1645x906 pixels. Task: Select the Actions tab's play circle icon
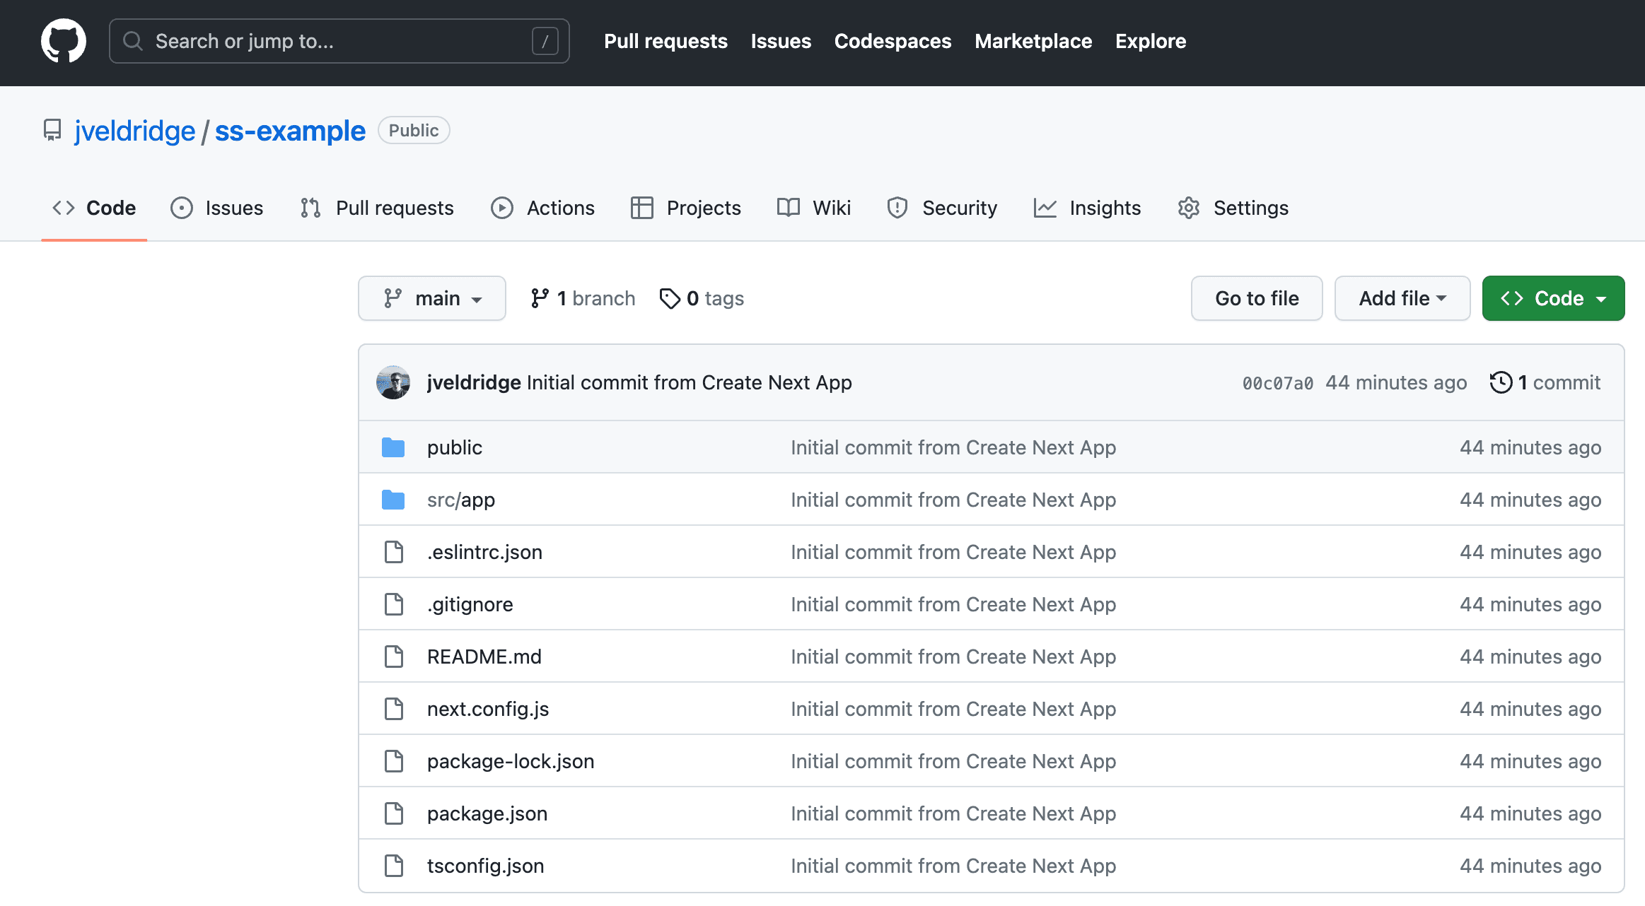pyautogui.click(x=501, y=208)
